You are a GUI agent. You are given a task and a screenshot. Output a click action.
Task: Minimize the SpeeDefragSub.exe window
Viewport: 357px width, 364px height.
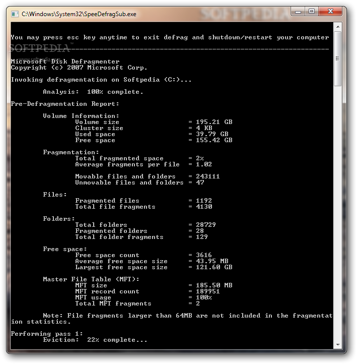tap(298, 12)
